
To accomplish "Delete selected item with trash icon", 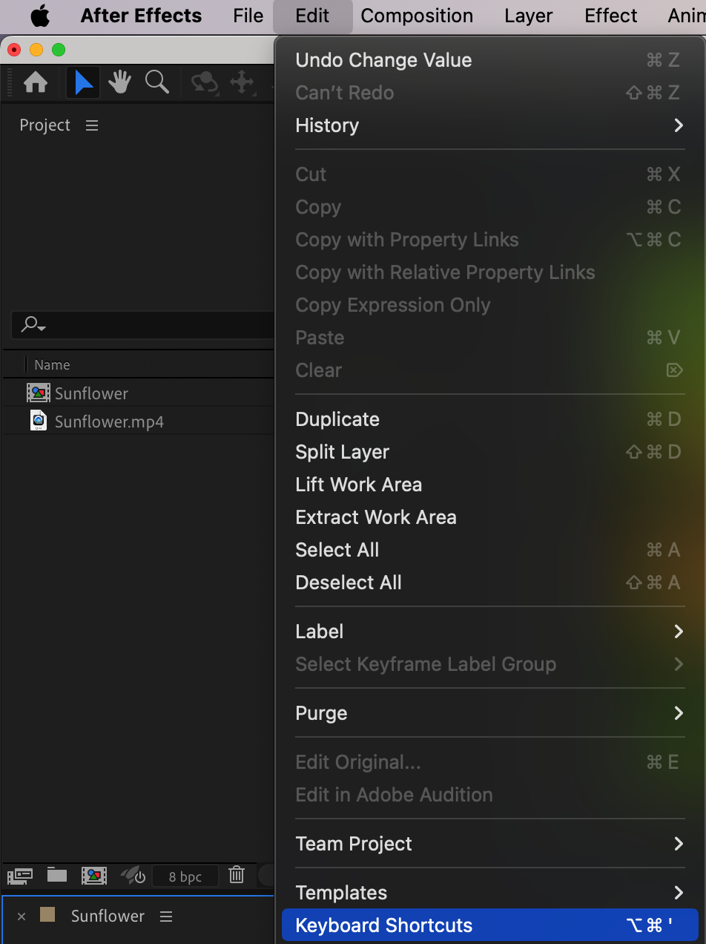I will (237, 876).
